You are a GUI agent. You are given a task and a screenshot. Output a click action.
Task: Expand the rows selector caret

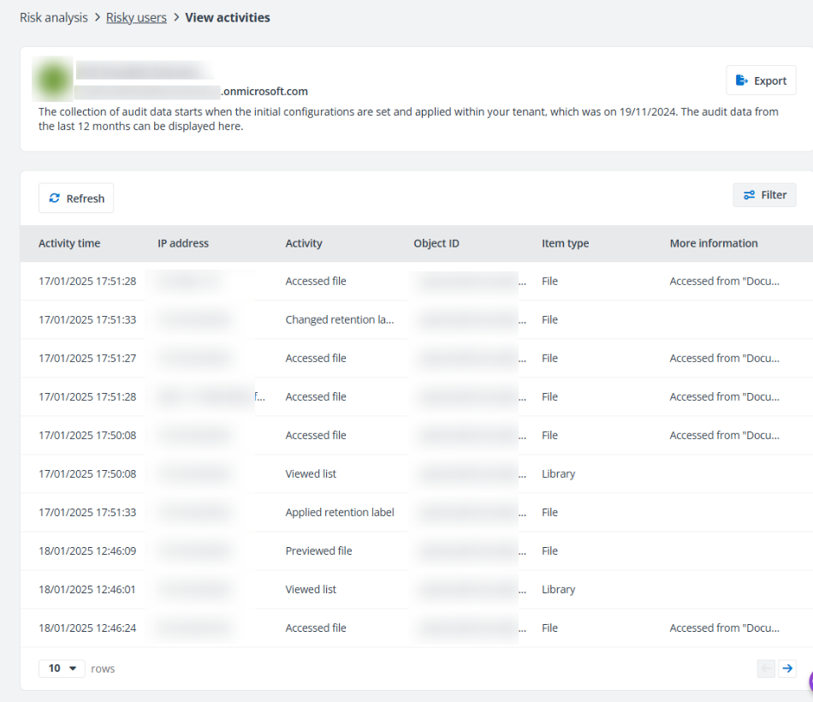click(73, 669)
